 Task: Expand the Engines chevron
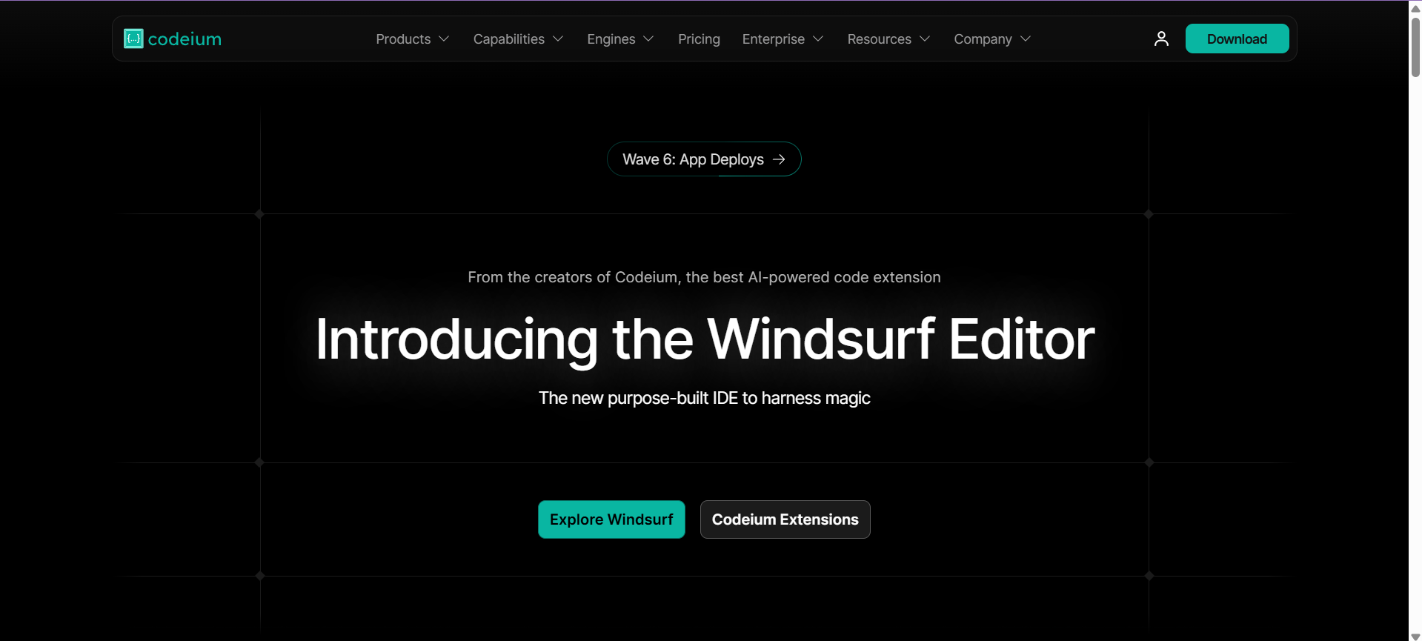pos(648,39)
